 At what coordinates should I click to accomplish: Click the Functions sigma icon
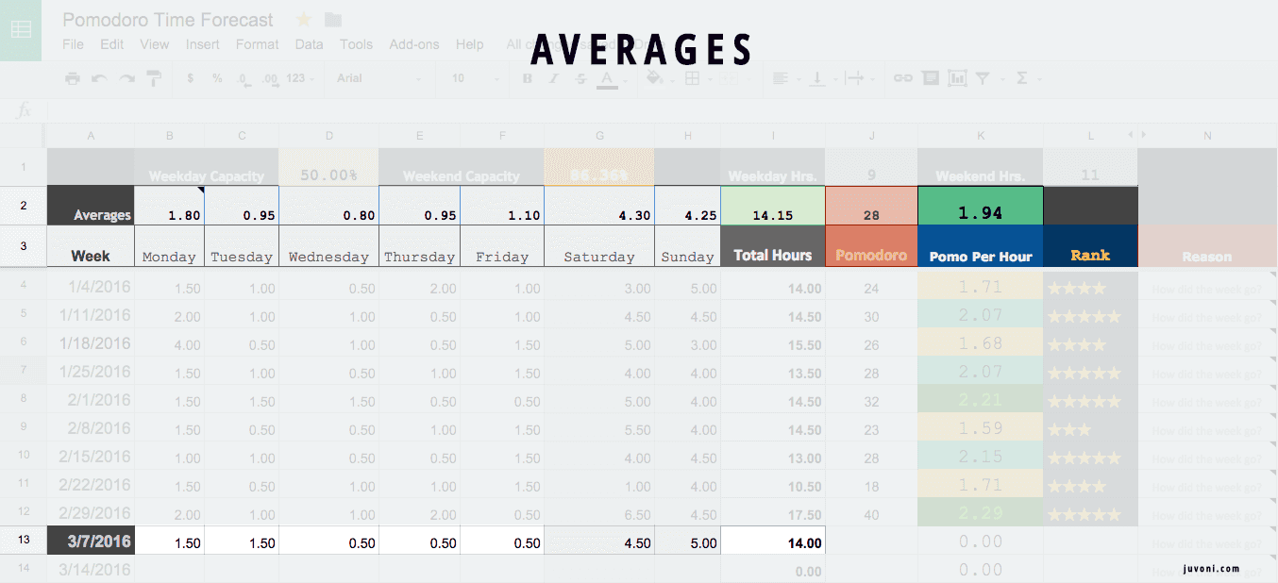[x=1022, y=78]
